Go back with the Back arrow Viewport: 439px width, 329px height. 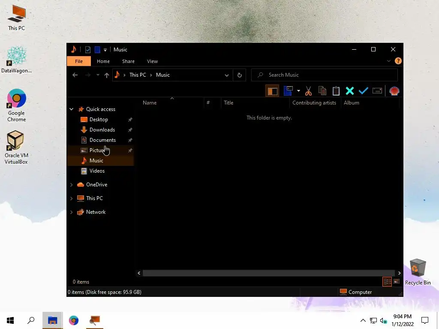(x=75, y=75)
